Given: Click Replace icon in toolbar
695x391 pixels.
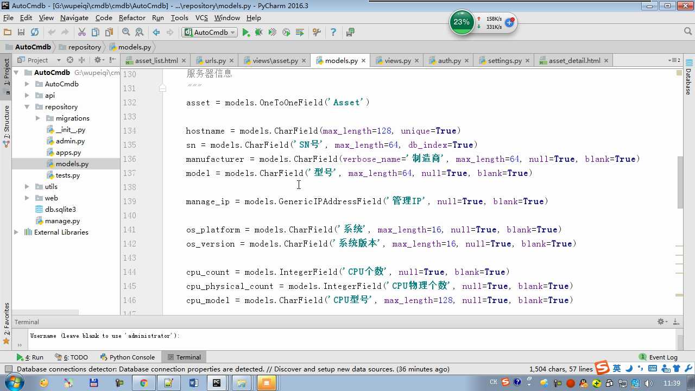Looking at the screenshot, I should point(140,33).
